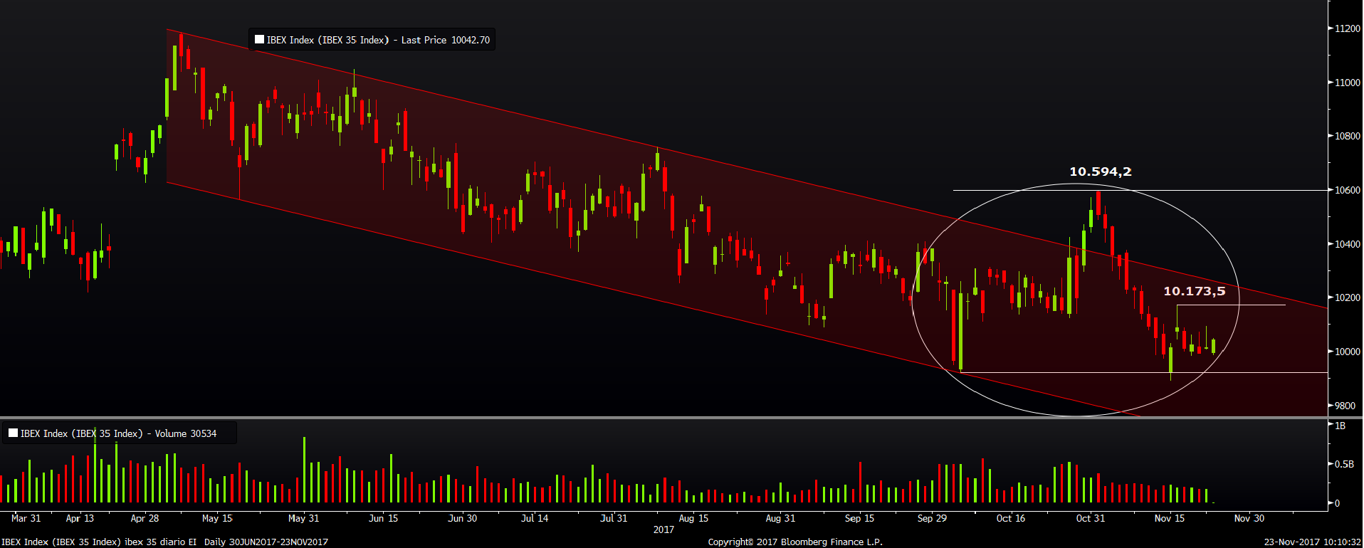Screen dimensions: 1364x548
Task: Click the white Volume legend swatch
Action: (13, 433)
